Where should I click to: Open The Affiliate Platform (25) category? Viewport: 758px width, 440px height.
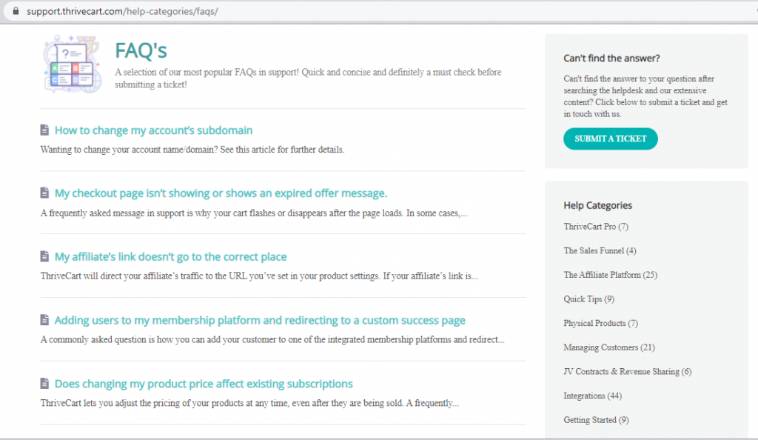(610, 275)
